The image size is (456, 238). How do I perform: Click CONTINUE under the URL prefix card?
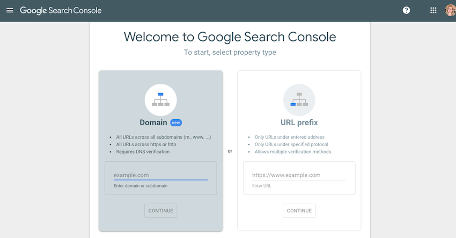pos(299,211)
